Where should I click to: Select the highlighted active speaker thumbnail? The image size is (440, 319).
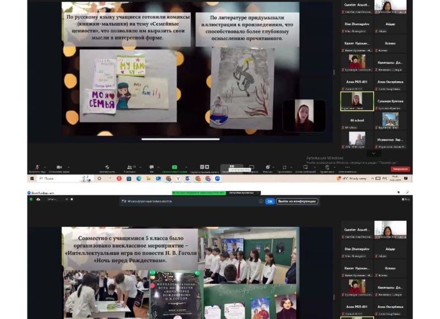coord(356,100)
